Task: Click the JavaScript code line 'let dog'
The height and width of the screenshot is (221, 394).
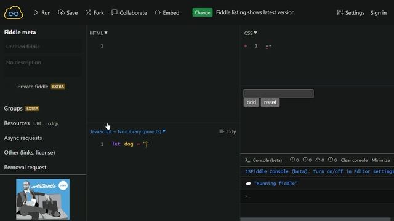Action: tap(130, 144)
